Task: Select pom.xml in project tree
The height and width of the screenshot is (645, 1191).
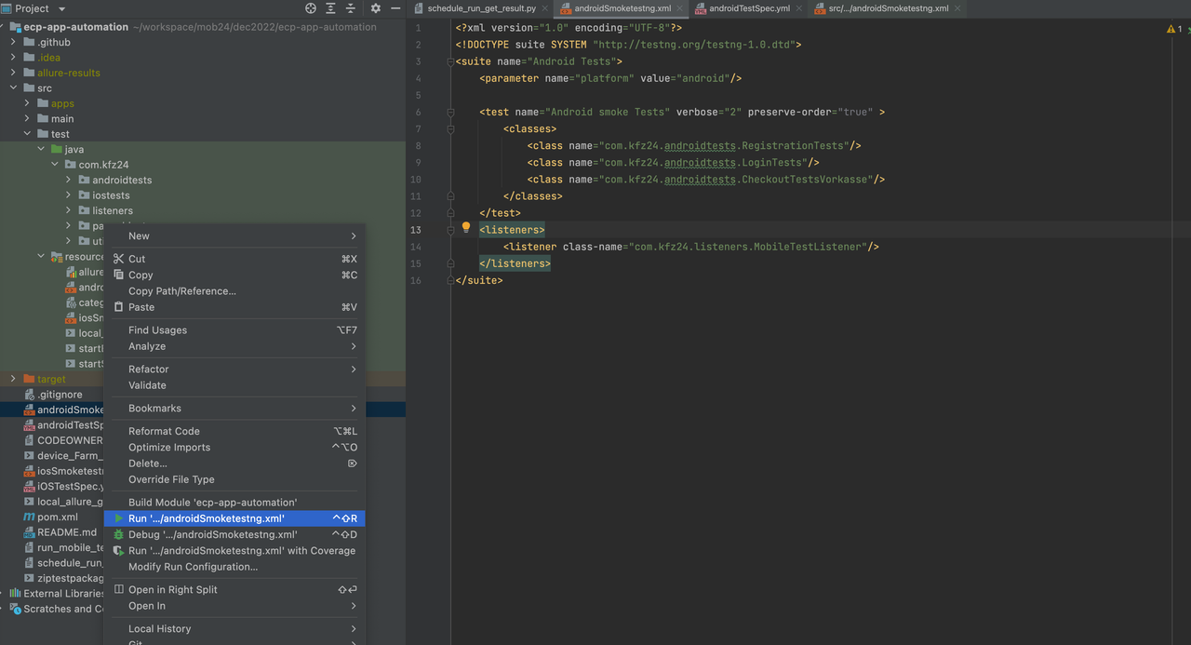Action: click(57, 517)
